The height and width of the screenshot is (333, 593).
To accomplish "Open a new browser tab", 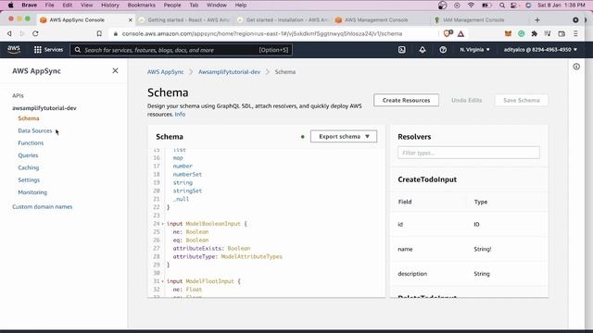I will point(537,19).
